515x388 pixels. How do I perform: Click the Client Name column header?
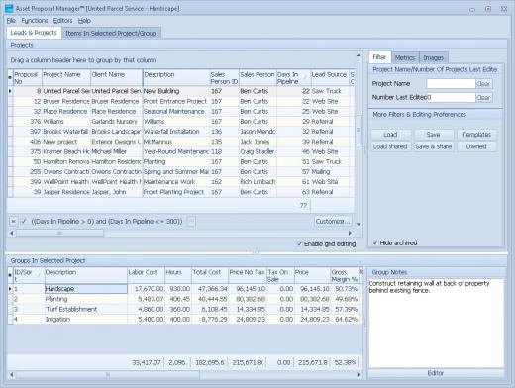pos(116,78)
